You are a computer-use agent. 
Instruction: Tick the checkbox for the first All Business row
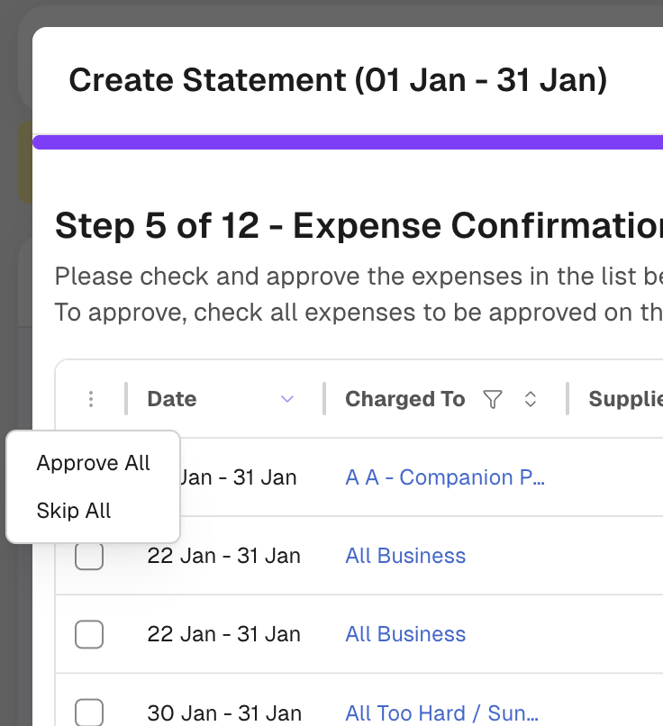pyautogui.click(x=89, y=556)
